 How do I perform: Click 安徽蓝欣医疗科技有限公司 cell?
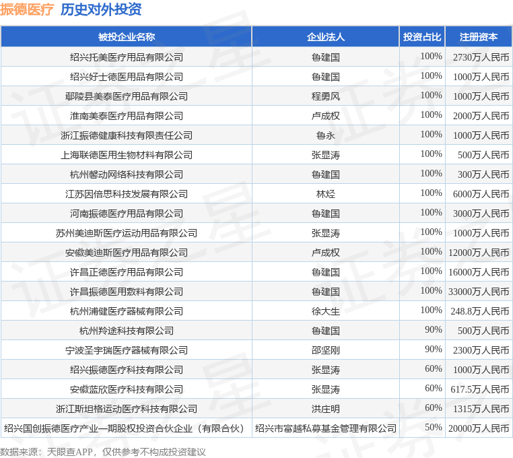pos(127,389)
